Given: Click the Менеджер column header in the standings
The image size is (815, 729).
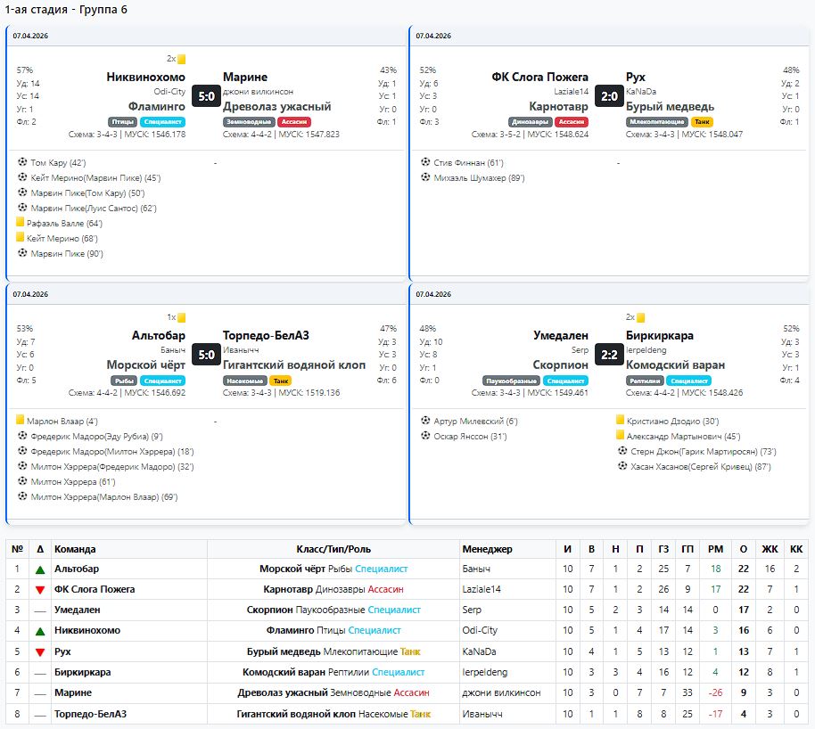Looking at the screenshot, I should (x=487, y=549).
